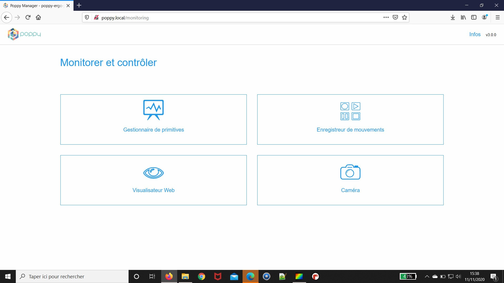Open the Mail app in taskbar

234,276
